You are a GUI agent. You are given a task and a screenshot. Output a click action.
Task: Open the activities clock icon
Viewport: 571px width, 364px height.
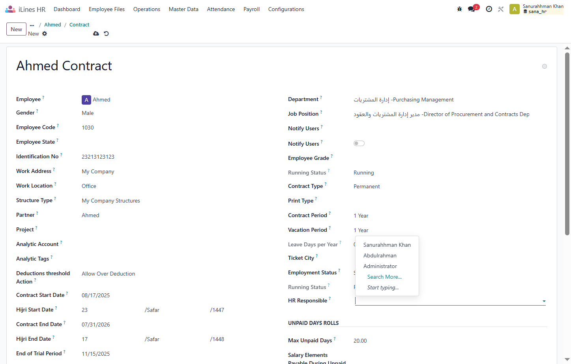pos(489,9)
